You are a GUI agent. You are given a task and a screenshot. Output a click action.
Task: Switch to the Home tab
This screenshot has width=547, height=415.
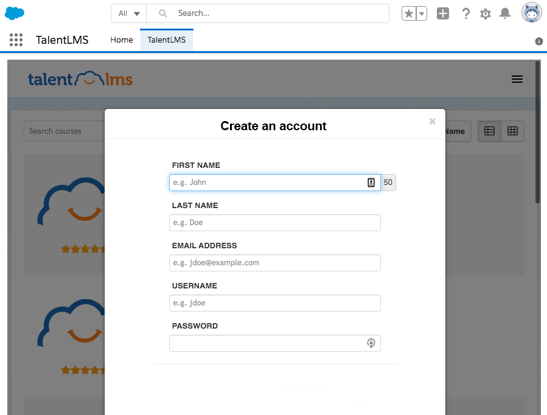click(121, 40)
